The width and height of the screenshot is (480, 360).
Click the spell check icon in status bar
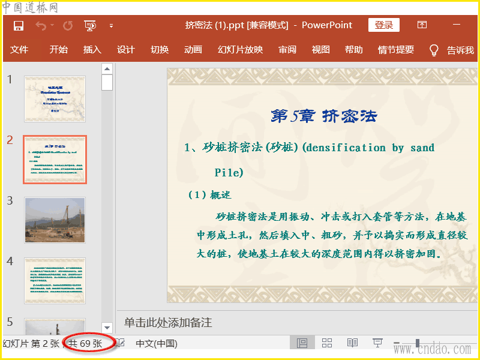pyautogui.click(x=120, y=343)
